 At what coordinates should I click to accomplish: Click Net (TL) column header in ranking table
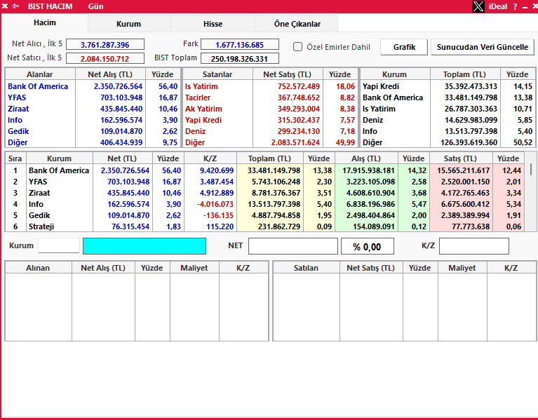coord(122,158)
